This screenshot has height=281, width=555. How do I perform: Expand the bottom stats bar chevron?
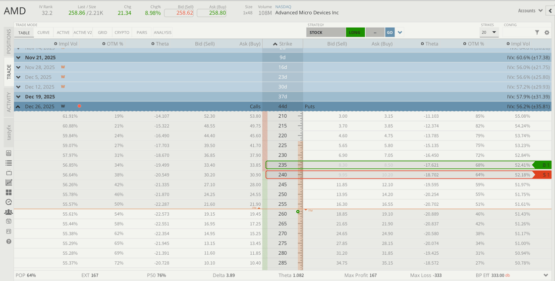546,276
